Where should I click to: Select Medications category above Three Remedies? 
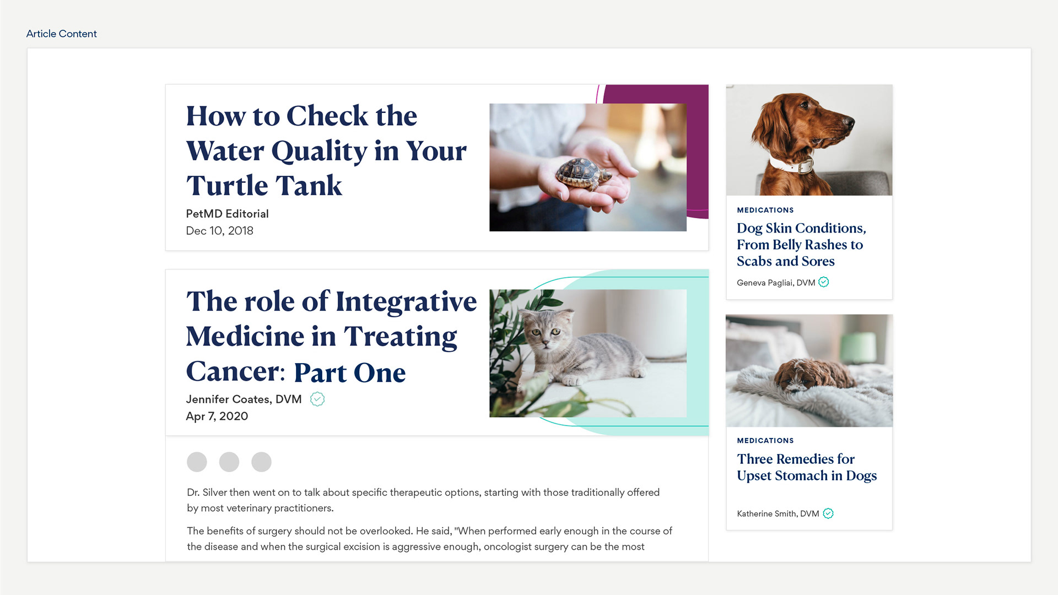pyautogui.click(x=765, y=440)
